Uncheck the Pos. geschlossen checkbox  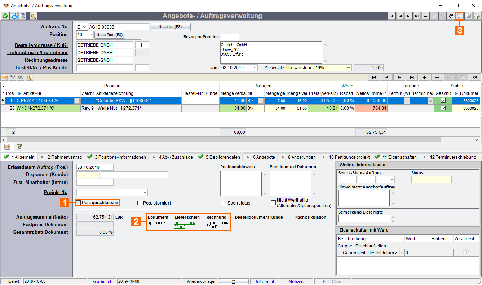pyautogui.click(x=79, y=203)
